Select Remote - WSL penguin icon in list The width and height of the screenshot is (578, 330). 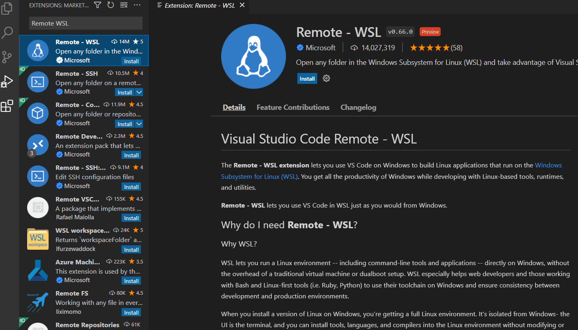38,51
